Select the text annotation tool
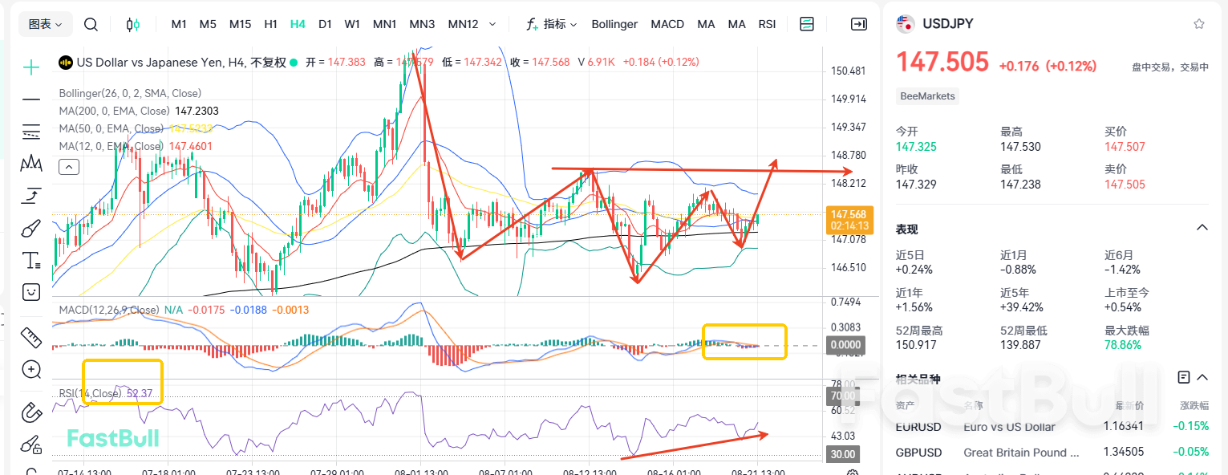 (x=31, y=260)
